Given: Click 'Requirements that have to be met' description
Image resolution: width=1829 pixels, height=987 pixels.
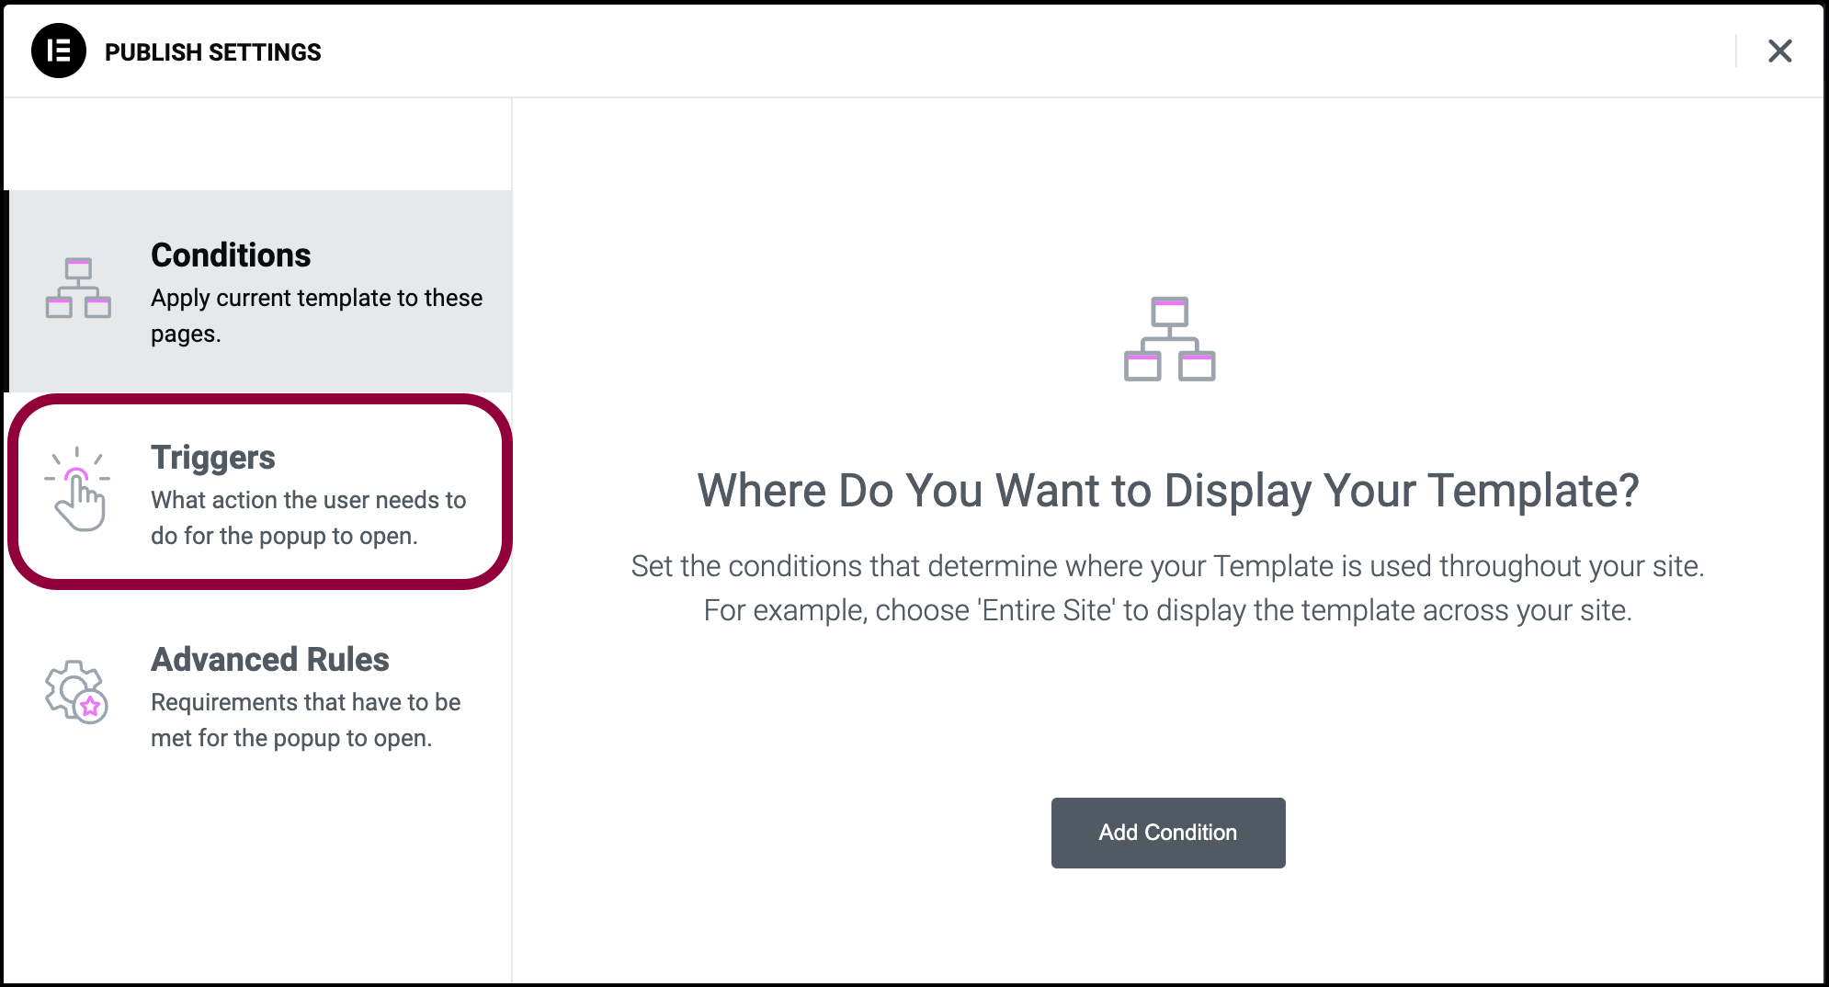Looking at the screenshot, I should tap(306, 720).
